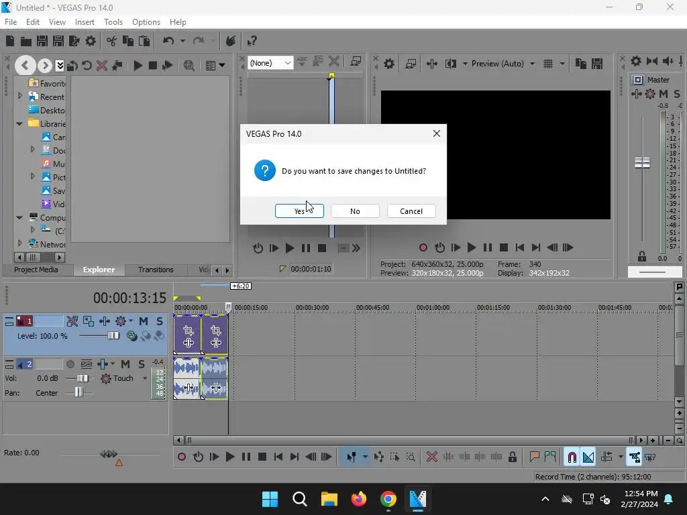Click the Explorer delete red X icon
Screen dimensions: 687x515
[x=102, y=66]
